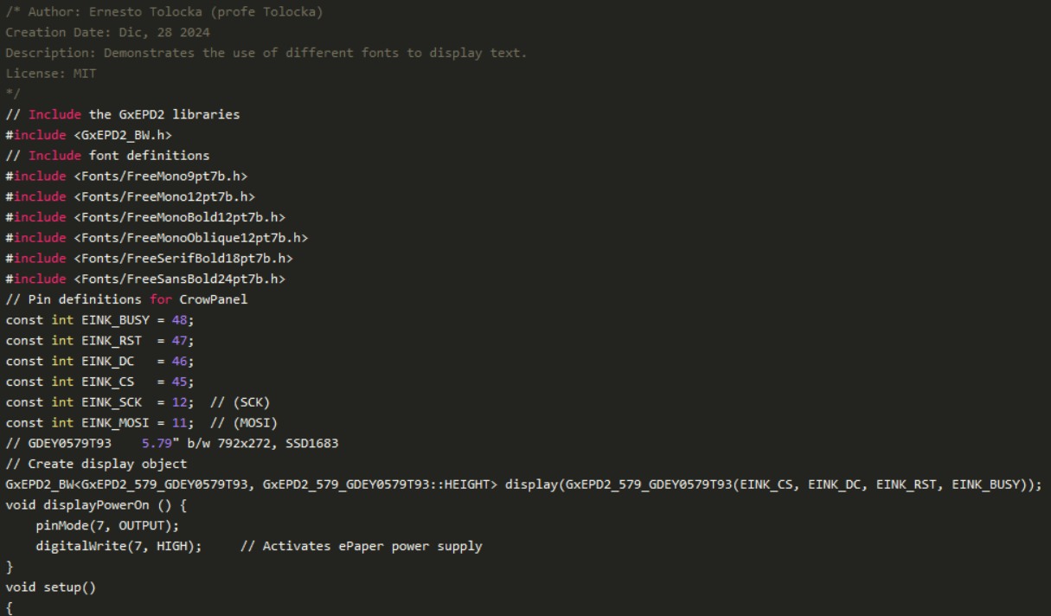Image resolution: width=1051 pixels, height=616 pixels.
Task: Click the EINK_DC pin value 46
Action: click(x=179, y=361)
